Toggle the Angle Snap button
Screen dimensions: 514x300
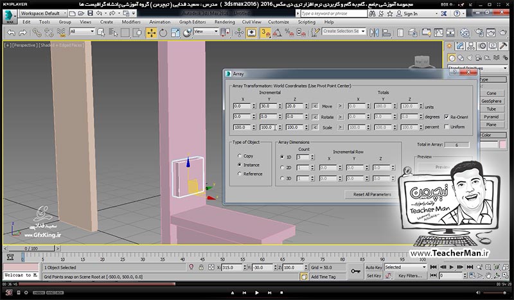pyautogui.click(x=278, y=33)
